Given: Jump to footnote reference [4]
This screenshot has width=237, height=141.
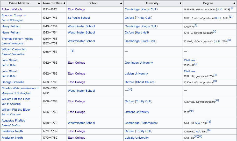Looking at the screenshot, I should click(x=214, y=31).
